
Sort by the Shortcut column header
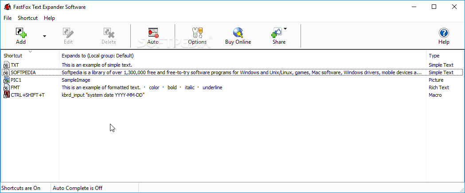click(30, 56)
